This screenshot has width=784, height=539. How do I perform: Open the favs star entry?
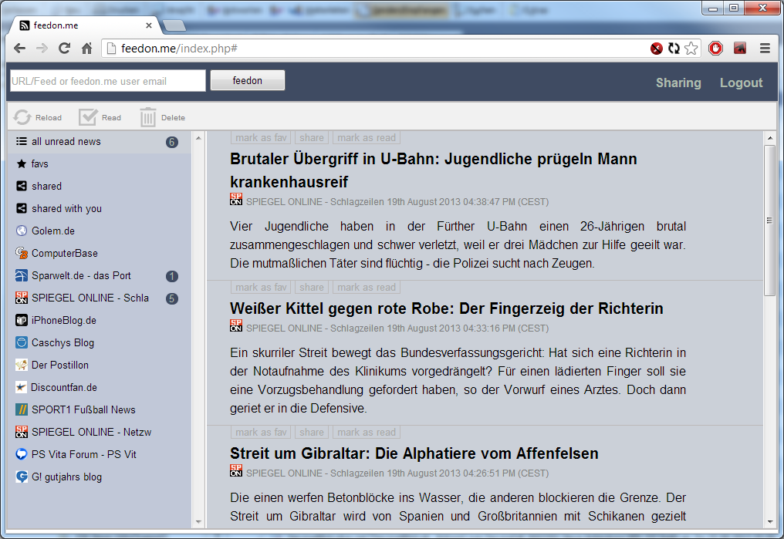(x=99, y=163)
